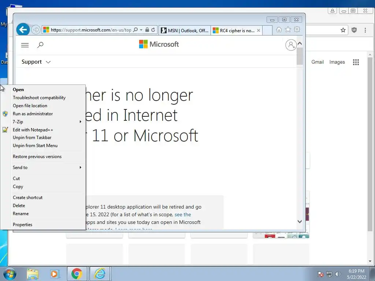Open Windows Explorer from taskbar
The width and height of the screenshot is (375, 281).
pyautogui.click(x=33, y=274)
